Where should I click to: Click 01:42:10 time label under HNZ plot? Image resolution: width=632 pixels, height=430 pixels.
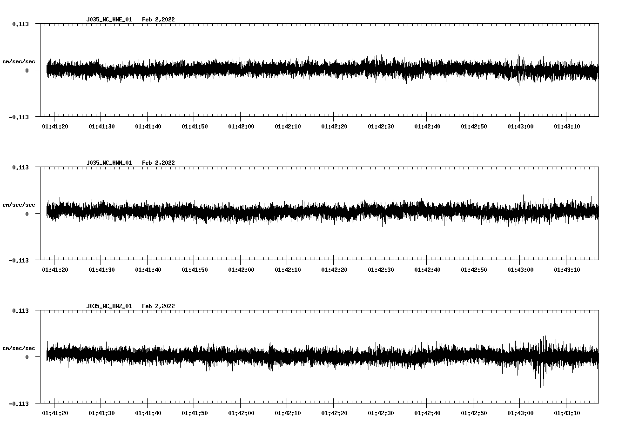288,413
